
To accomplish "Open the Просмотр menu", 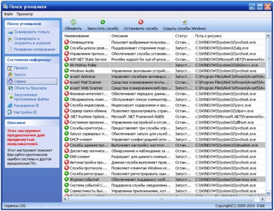I will (25, 14).
